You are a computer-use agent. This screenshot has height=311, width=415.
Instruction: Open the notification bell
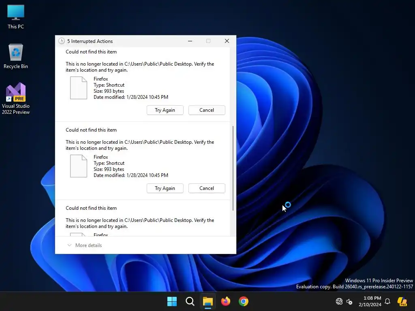click(387, 301)
